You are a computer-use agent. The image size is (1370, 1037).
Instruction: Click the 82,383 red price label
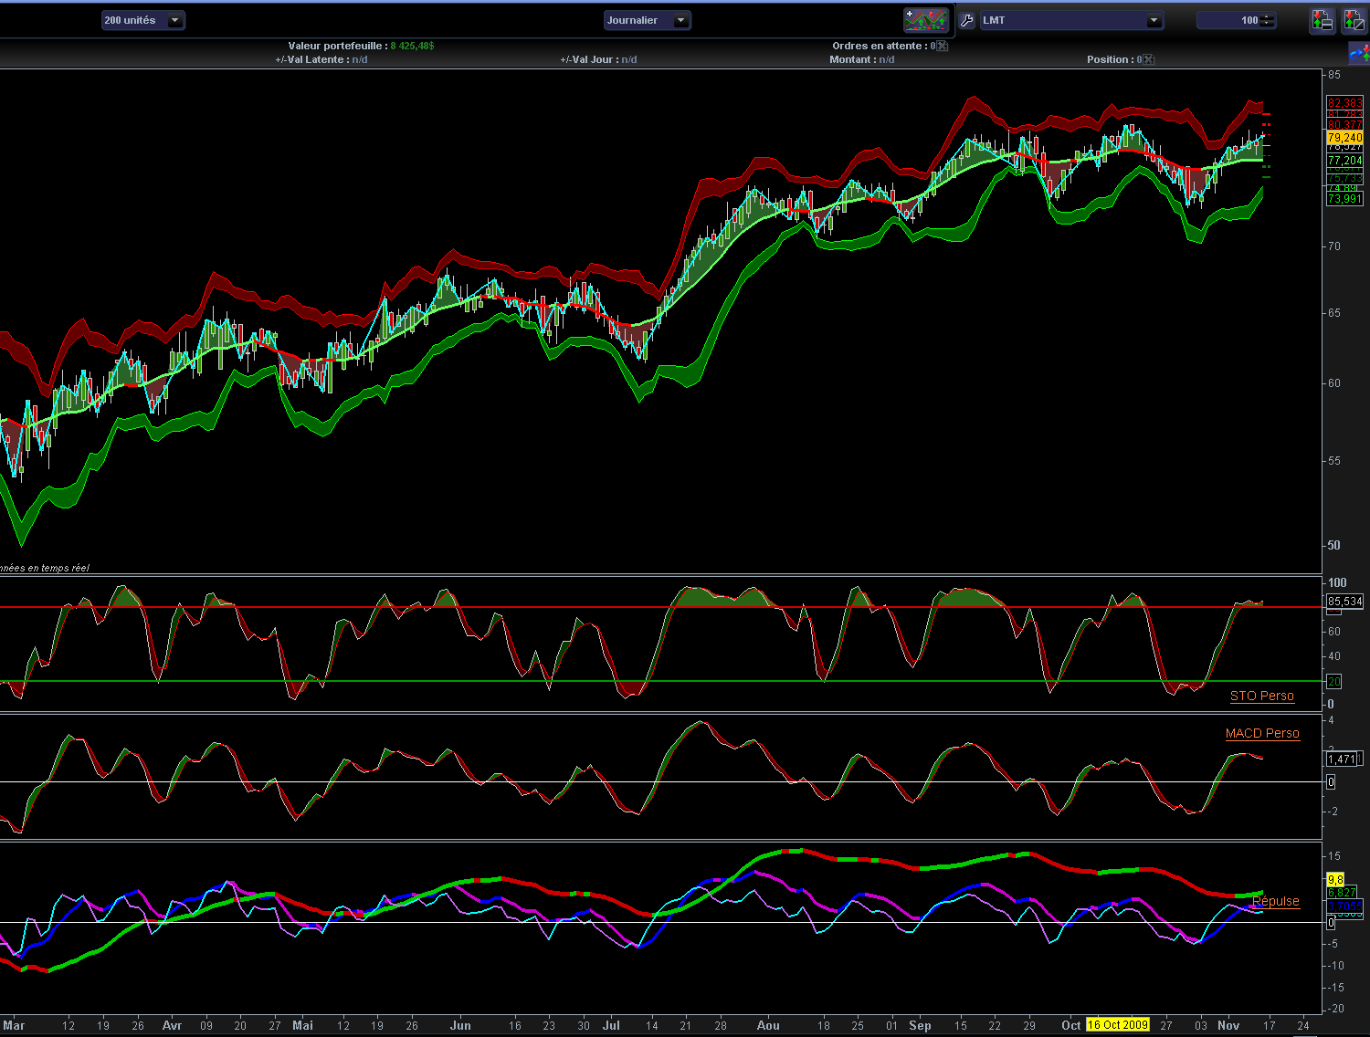pyautogui.click(x=1344, y=103)
